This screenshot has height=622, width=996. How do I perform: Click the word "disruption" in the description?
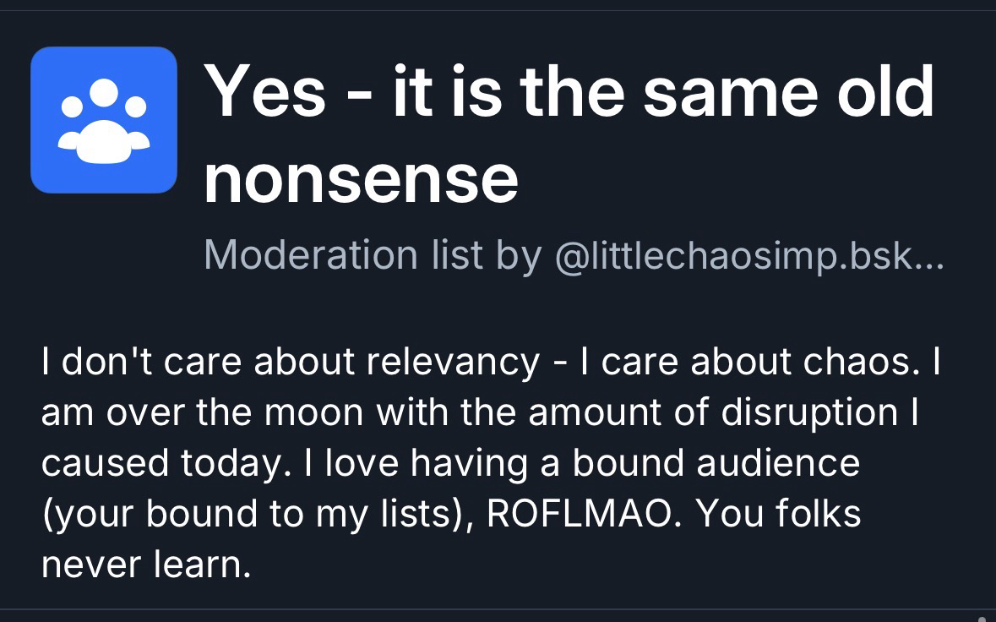coord(809,413)
